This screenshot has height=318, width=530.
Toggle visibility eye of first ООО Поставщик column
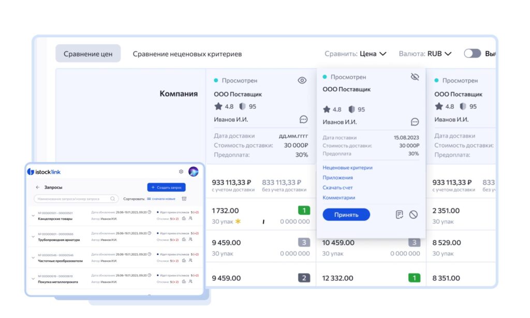pyautogui.click(x=302, y=80)
